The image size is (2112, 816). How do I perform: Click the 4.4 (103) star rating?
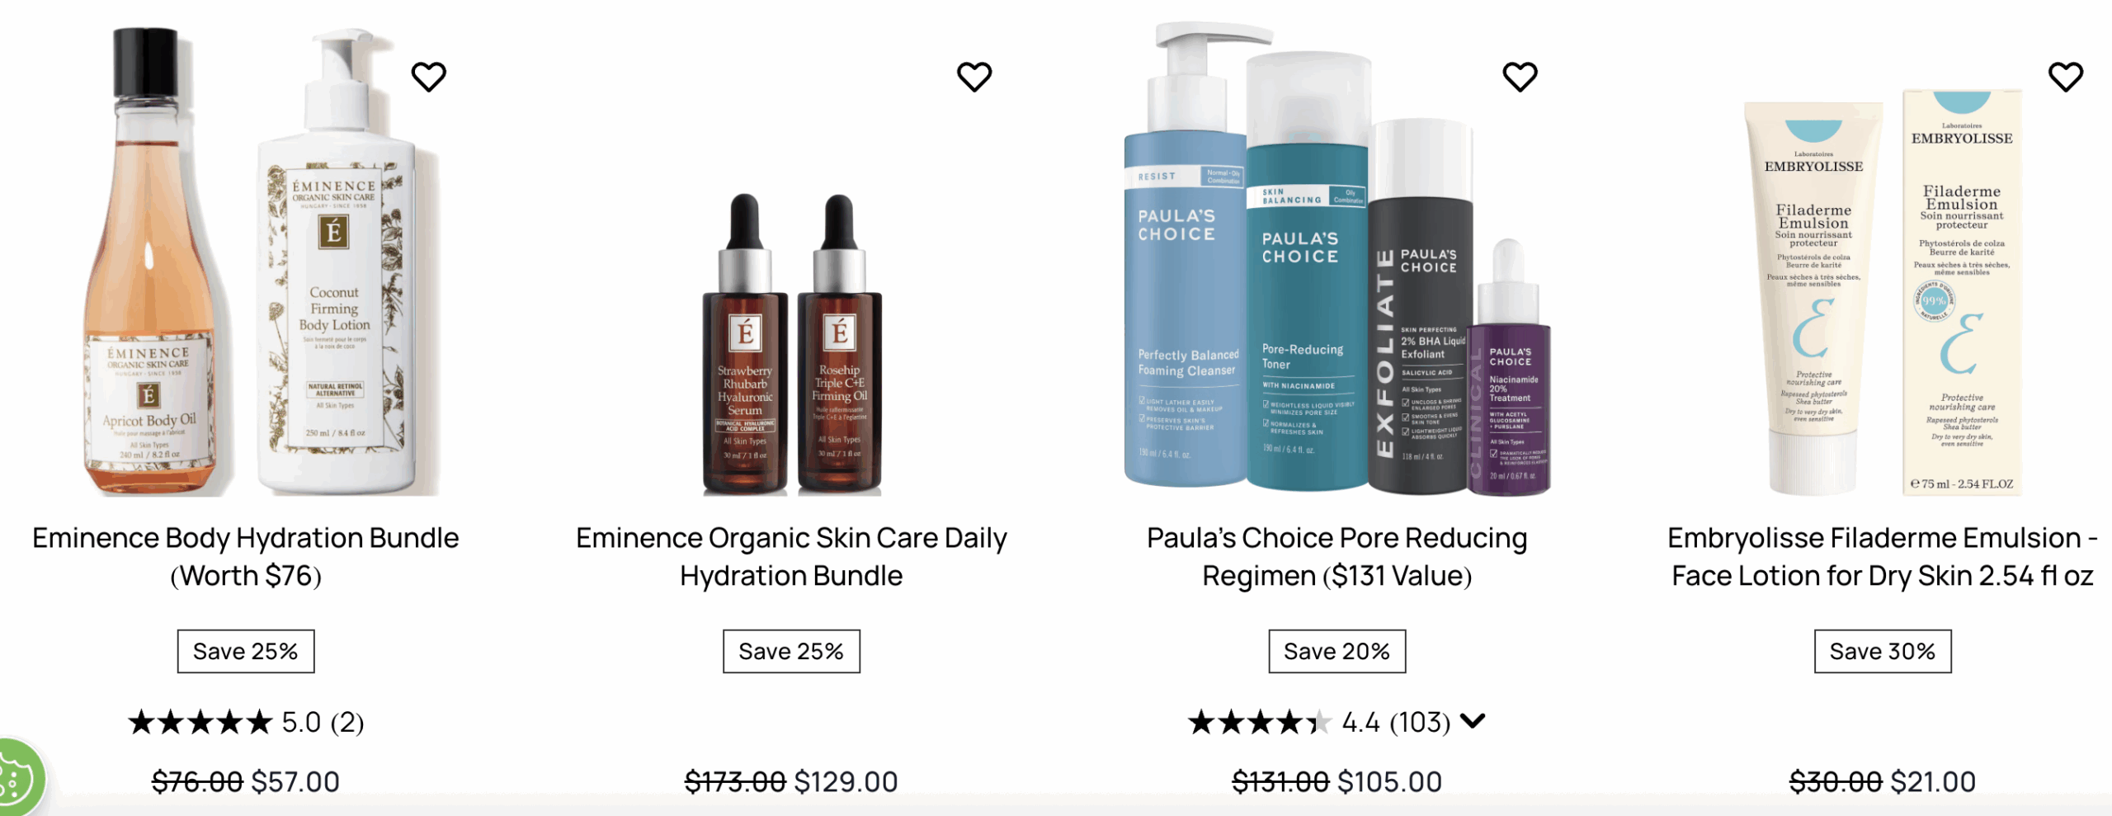click(1320, 722)
